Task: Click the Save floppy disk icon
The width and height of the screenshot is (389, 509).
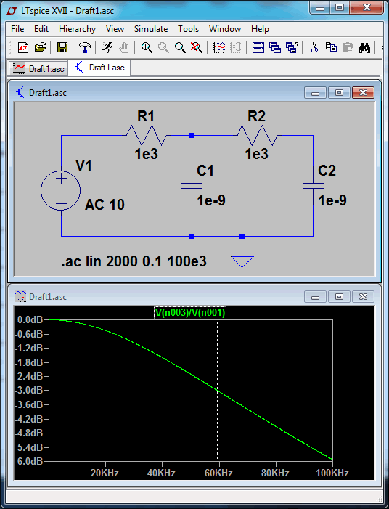Action: point(62,47)
